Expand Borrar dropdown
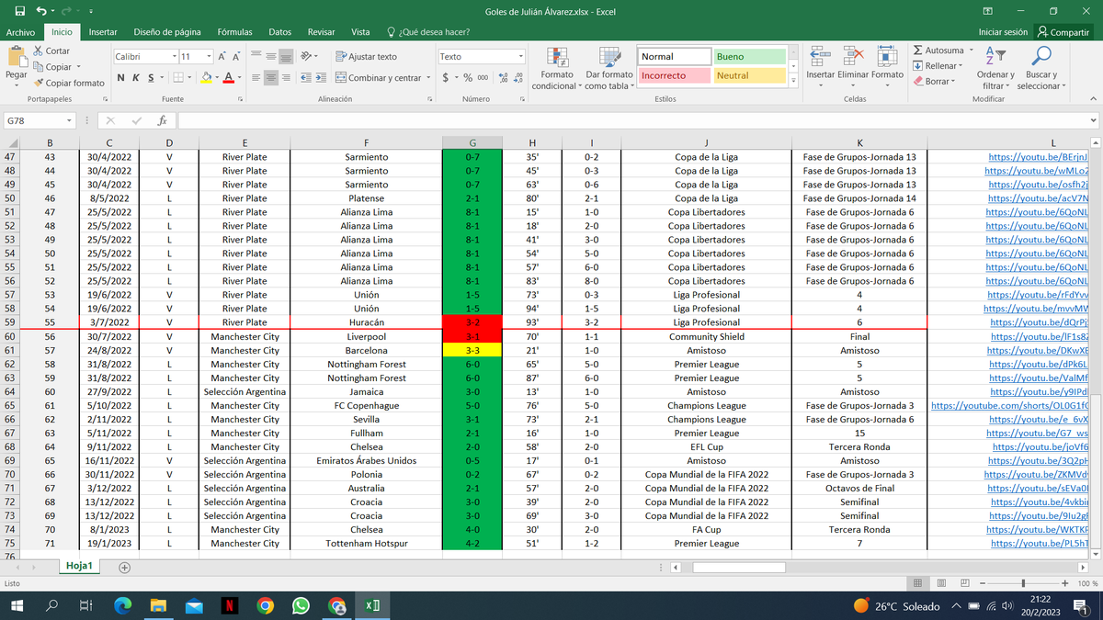Viewport: 1103px width, 620px height. tap(953, 81)
